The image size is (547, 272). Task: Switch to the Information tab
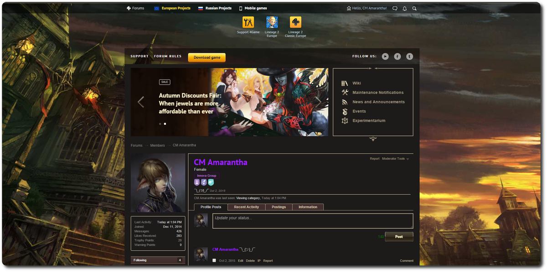[x=308, y=207]
